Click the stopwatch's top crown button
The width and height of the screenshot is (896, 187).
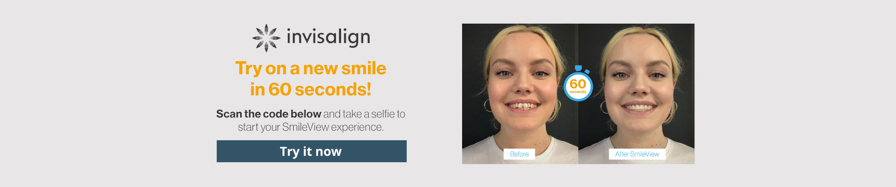(x=578, y=68)
